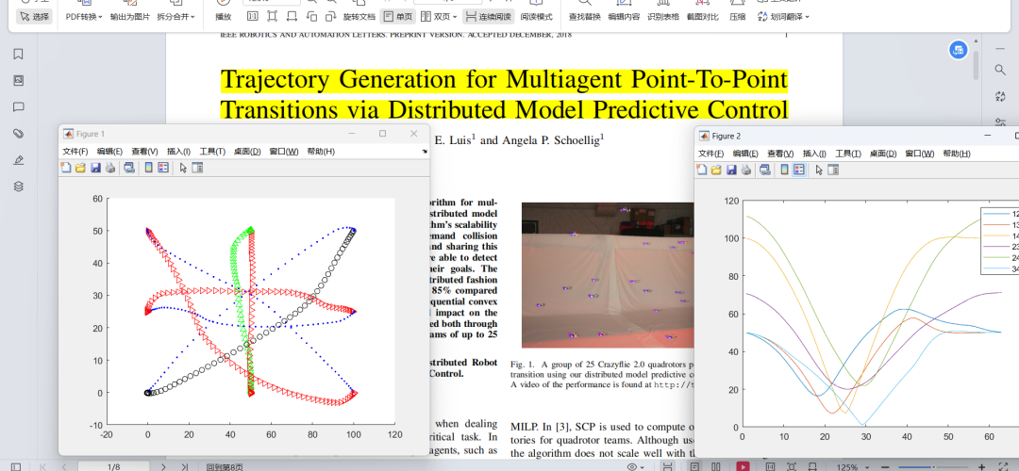Image resolution: width=1019 pixels, height=471 pixels.
Task: Insert Legend in Figure 1 window
Action: coord(163,168)
